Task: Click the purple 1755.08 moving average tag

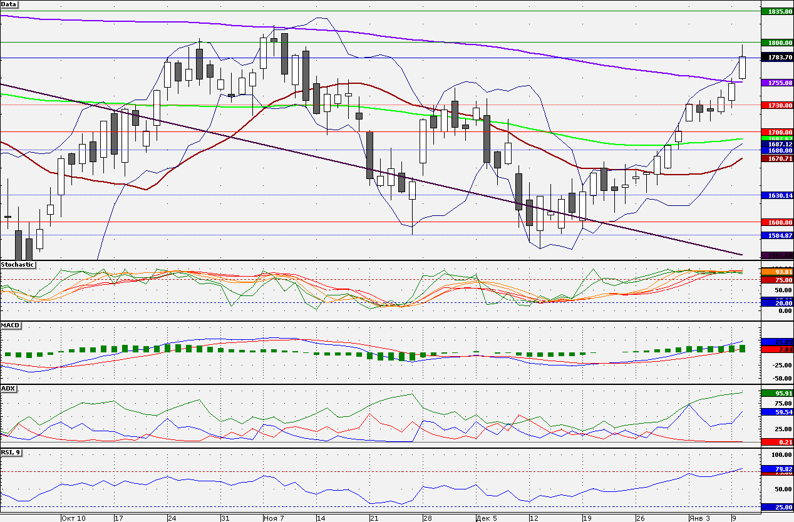Action: (776, 83)
